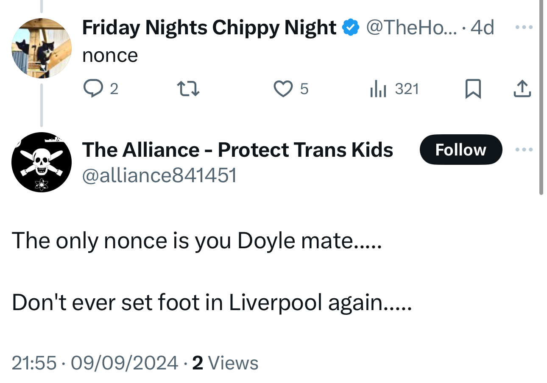Open Friday Nights Chippy Night profile name
The width and height of the screenshot is (547, 383).
(x=209, y=28)
